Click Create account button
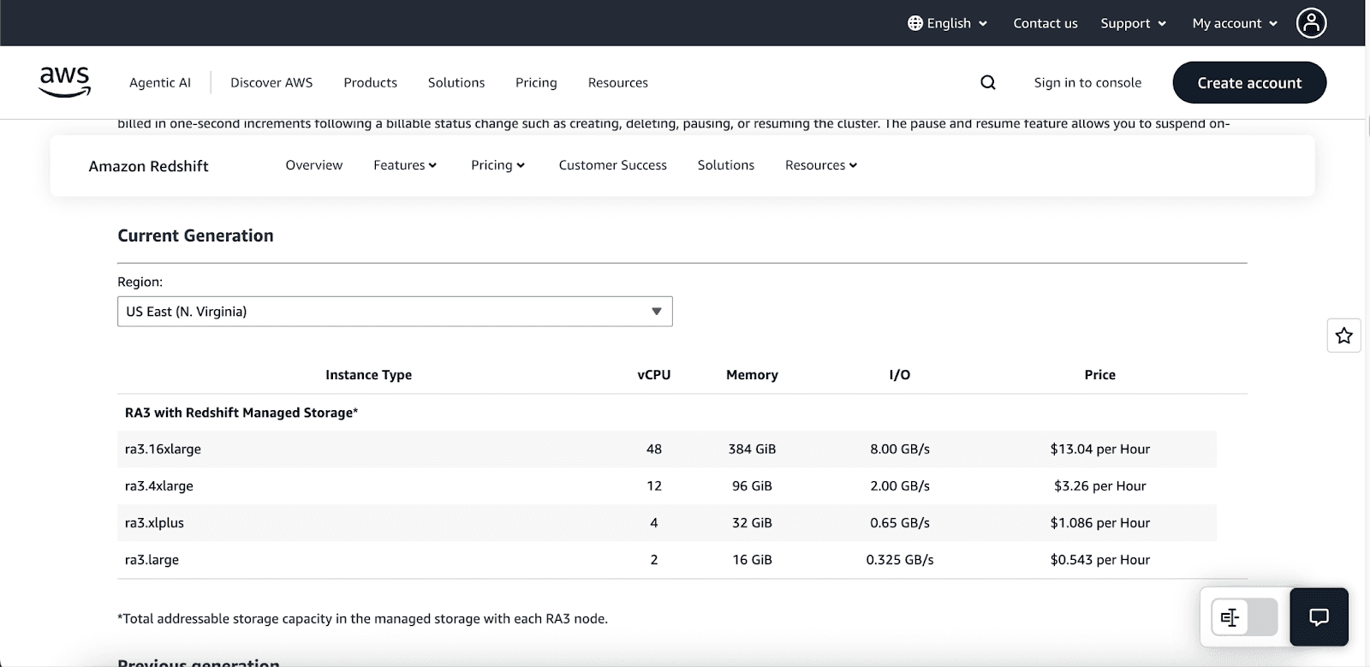The image size is (1370, 667). click(x=1249, y=82)
